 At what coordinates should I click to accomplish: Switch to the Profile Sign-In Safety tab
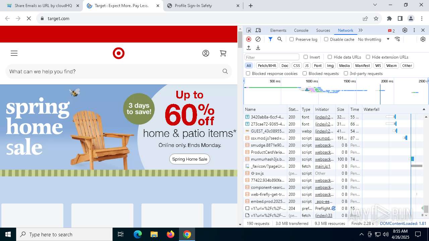tap(204, 6)
